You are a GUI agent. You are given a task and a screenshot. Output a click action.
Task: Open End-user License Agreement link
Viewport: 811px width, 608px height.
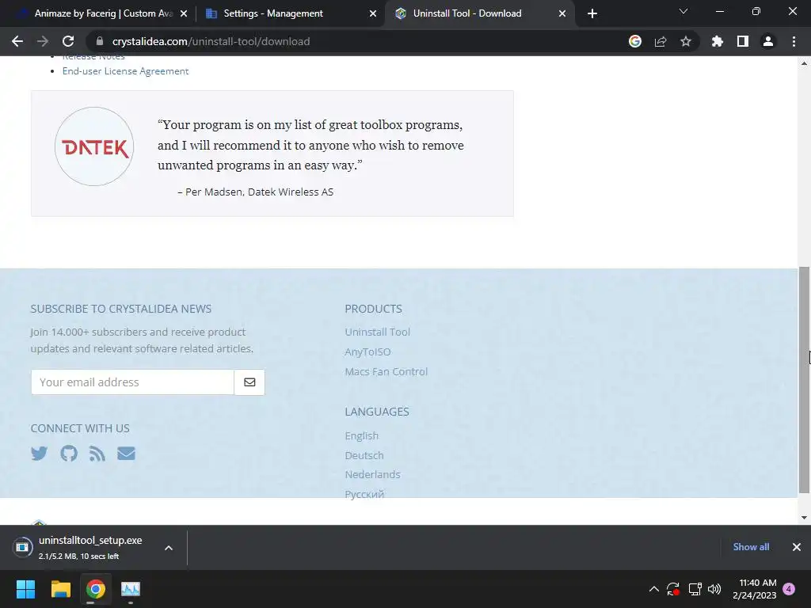tap(125, 70)
